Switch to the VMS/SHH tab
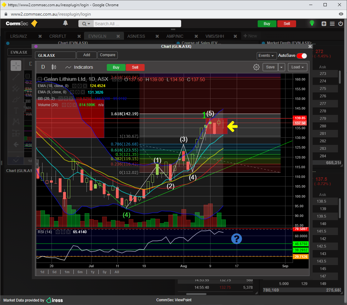Screen dimensions: 347x305 click(x=215, y=36)
